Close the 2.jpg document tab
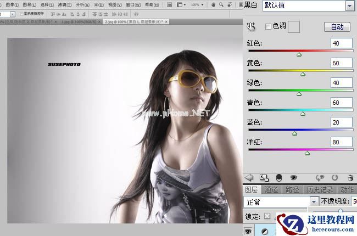Image resolution: width=357 pixels, height=236 pixels. click(166, 21)
